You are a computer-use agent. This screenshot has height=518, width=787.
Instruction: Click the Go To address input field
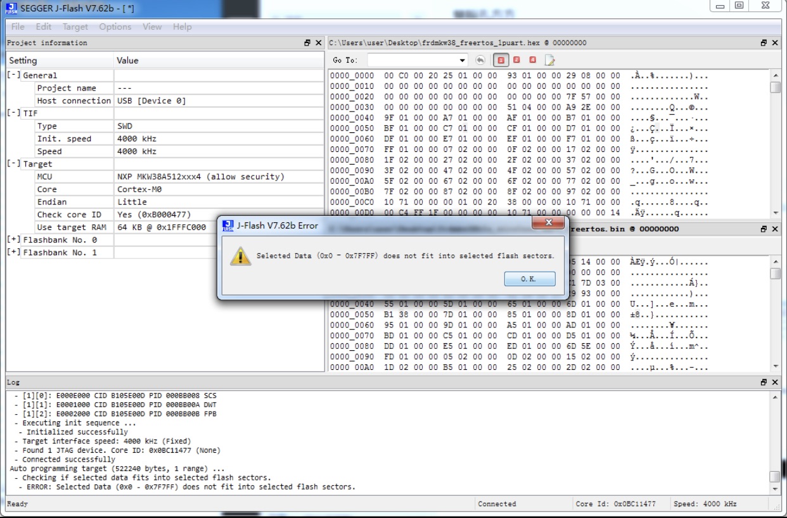413,60
